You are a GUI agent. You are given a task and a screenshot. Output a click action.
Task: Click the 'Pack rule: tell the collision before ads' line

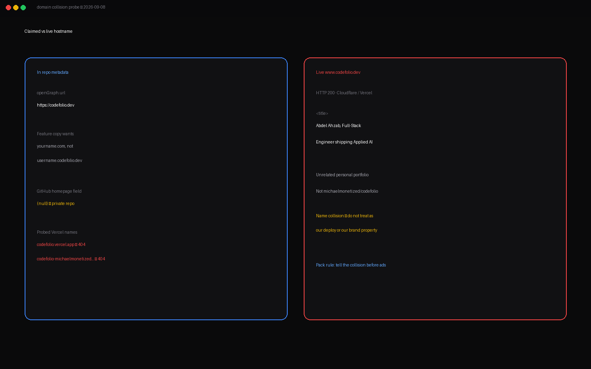coord(351,265)
